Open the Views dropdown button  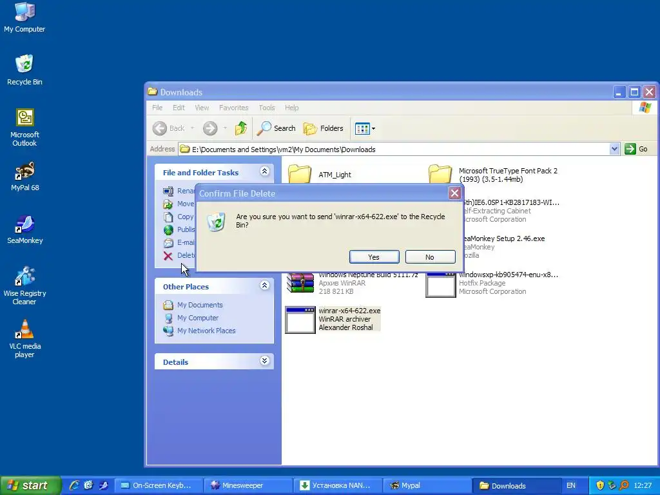tap(365, 128)
